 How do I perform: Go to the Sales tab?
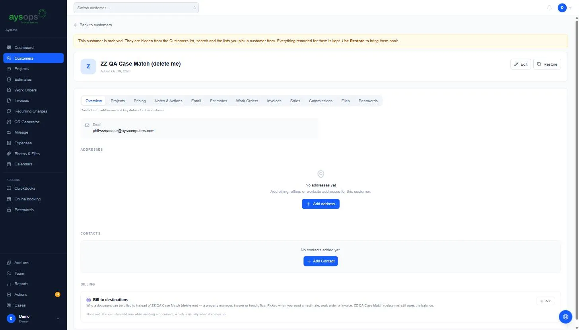pyautogui.click(x=295, y=101)
